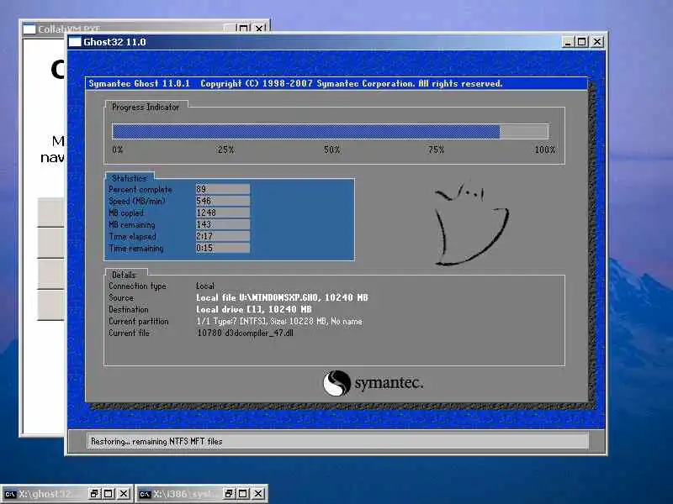The height and width of the screenshot is (504, 673).
Task: Click MB remaining value 143
Action: [x=223, y=224]
